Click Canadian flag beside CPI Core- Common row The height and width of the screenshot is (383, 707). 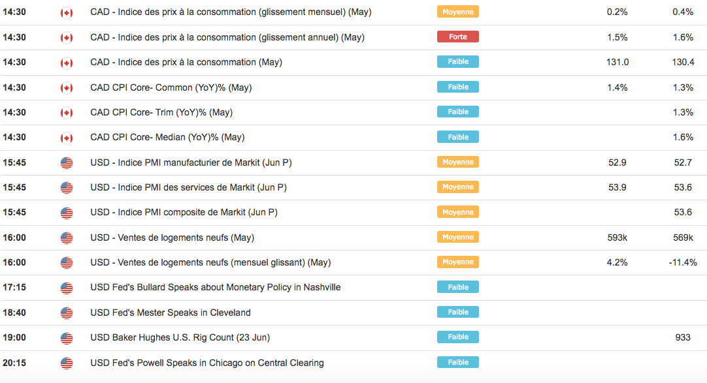(x=66, y=87)
